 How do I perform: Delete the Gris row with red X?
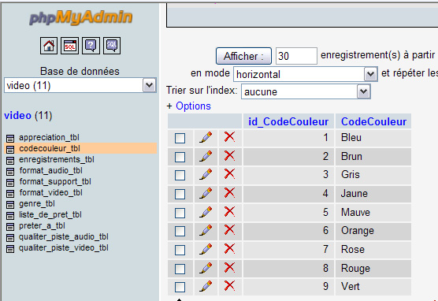[x=229, y=174]
